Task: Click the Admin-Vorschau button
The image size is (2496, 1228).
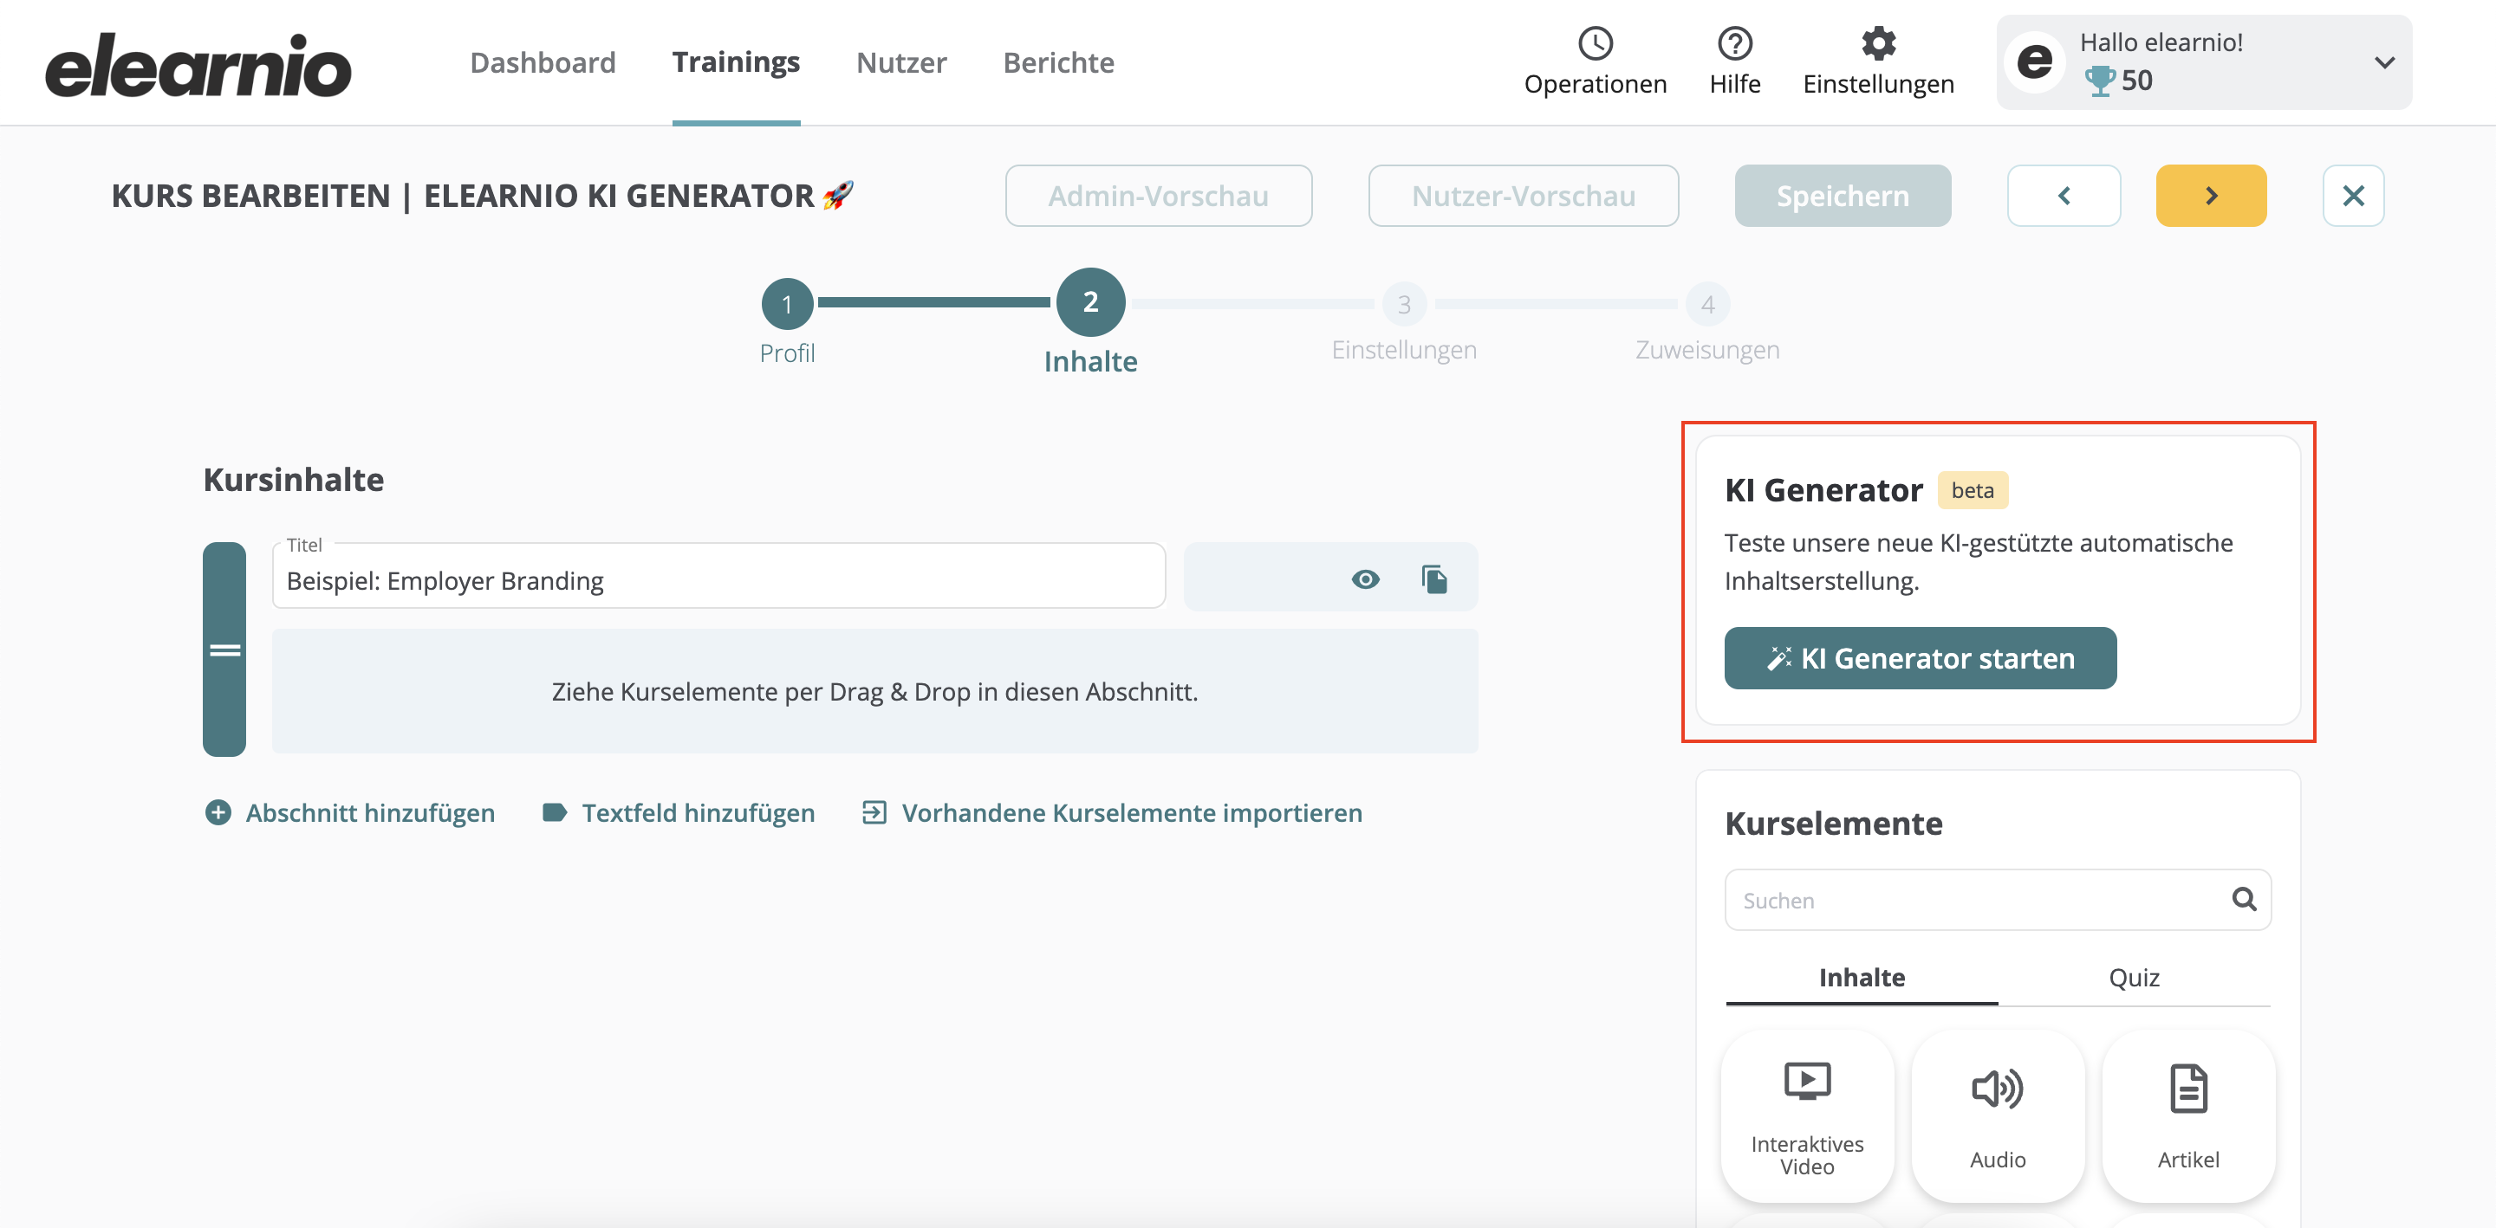Action: (x=1158, y=196)
